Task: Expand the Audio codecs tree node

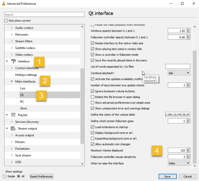Action: (12, 28)
